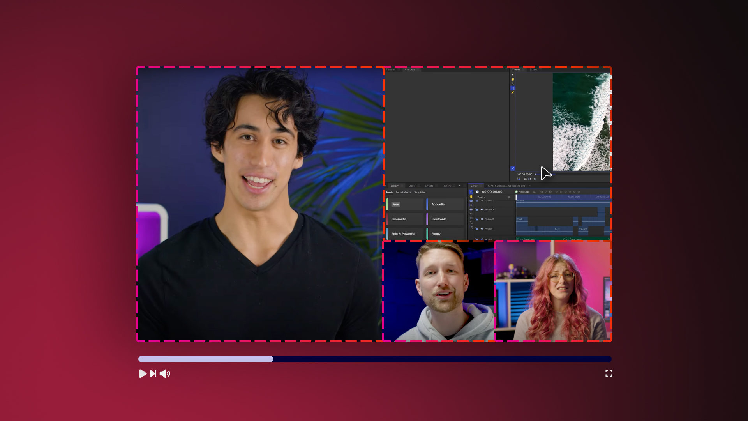Screen dimensions: 748x421
Task: Enter fullscreen using the player icon
Action: point(609,373)
